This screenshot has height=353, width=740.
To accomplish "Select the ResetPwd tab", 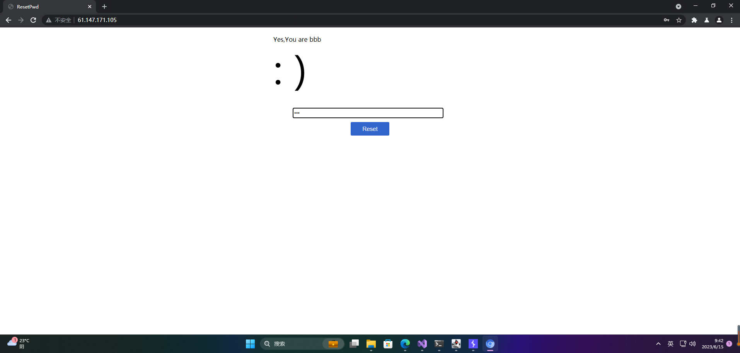I will coord(50,7).
